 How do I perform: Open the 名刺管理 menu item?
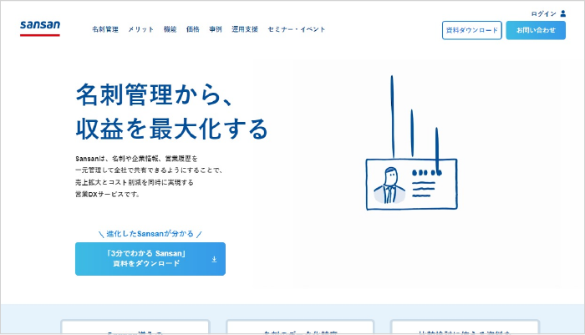(105, 29)
